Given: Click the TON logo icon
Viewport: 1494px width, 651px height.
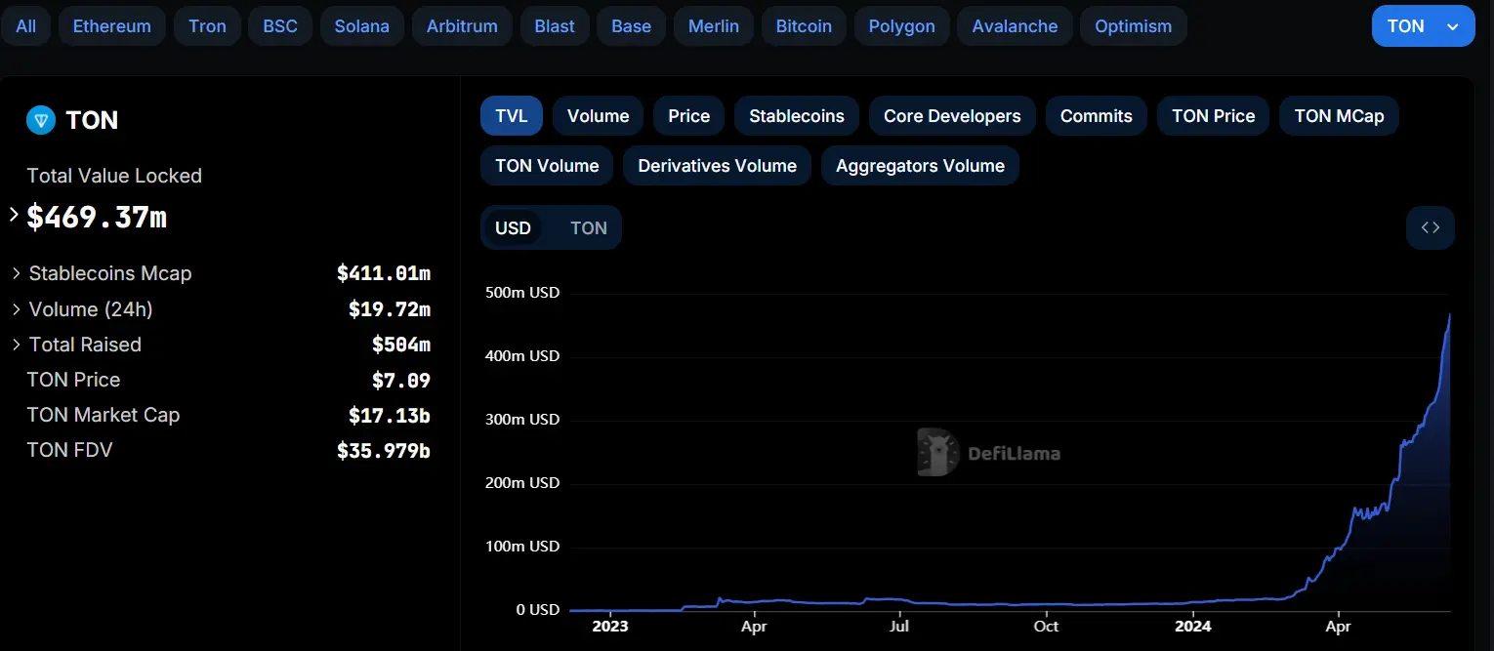Looking at the screenshot, I should (41, 120).
